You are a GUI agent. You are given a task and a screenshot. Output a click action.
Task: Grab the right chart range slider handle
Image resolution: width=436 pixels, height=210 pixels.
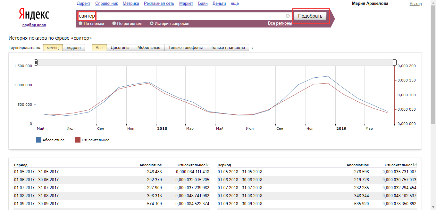(395, 63)
